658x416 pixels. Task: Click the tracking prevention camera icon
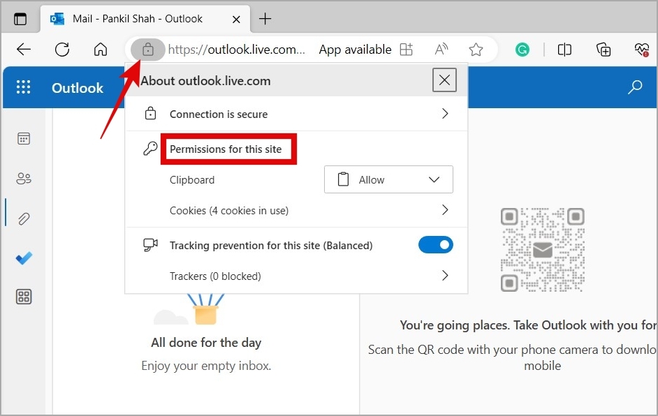150,245
